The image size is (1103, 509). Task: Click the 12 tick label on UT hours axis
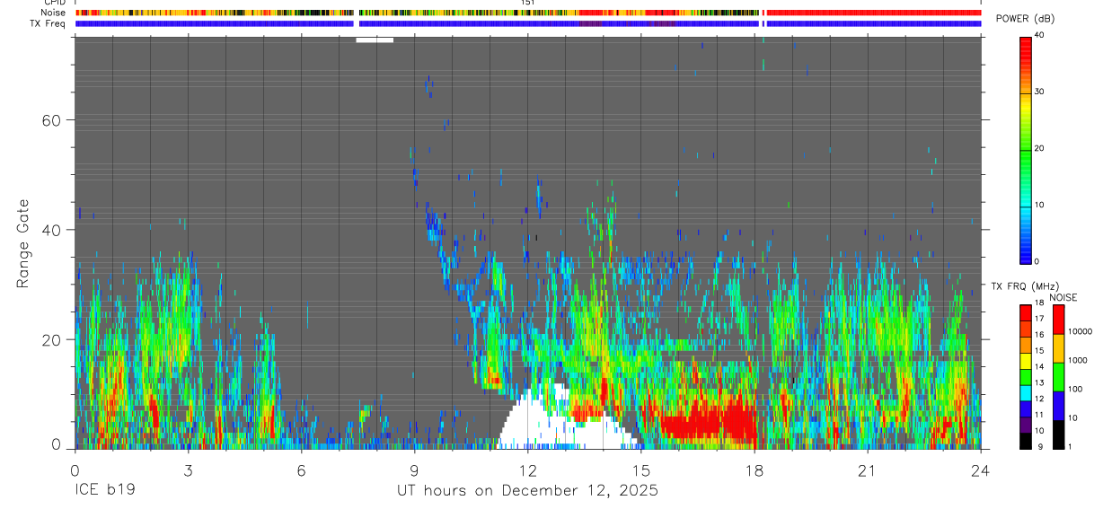(x=527, y=470)
